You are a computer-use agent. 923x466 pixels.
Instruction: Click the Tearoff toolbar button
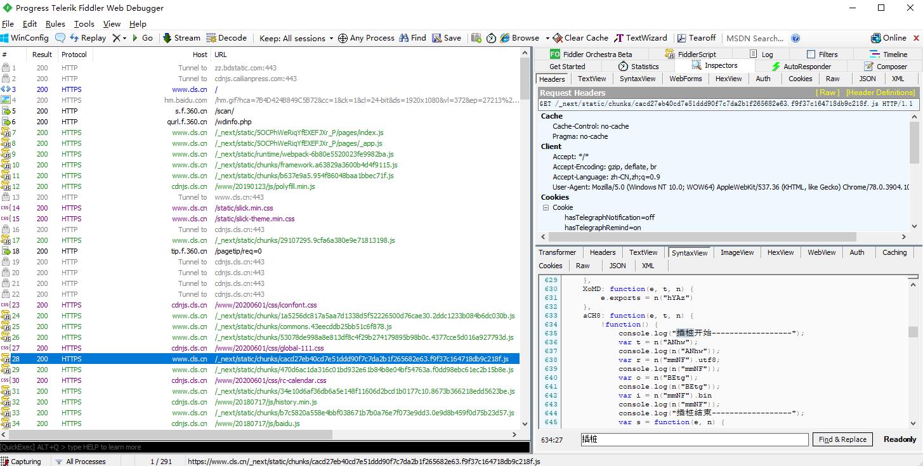(697, 38)
